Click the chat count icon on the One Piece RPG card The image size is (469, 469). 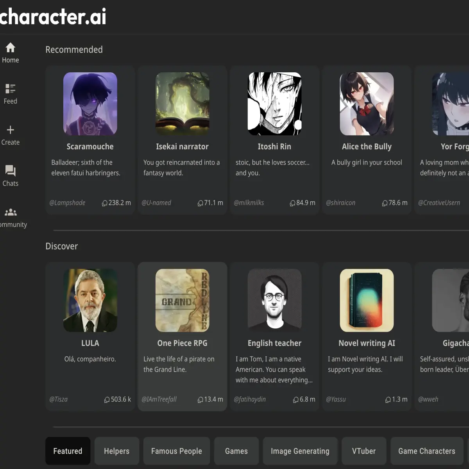(200, 400)
